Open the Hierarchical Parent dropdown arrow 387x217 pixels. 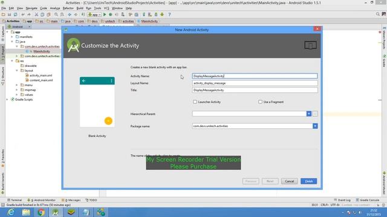[309, 114]
